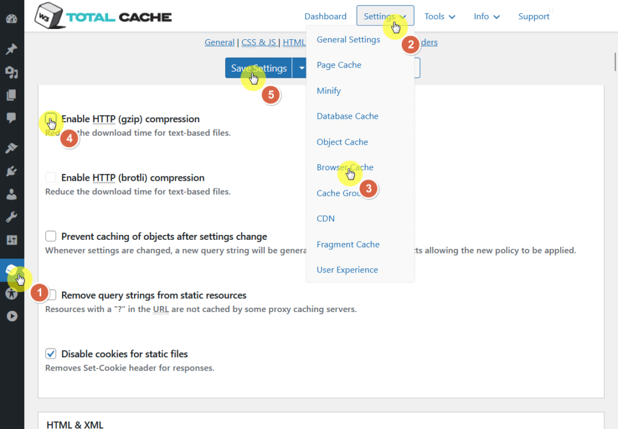Open the Media icon in sidebar

(x=11, y=72)
